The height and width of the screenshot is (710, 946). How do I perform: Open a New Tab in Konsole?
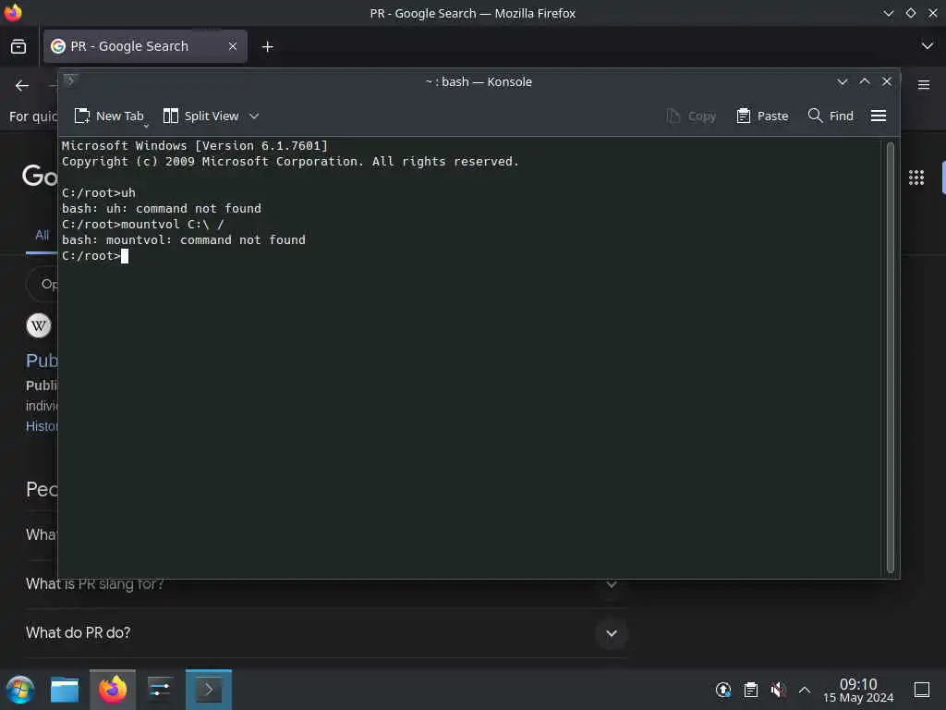pos(109,116)
